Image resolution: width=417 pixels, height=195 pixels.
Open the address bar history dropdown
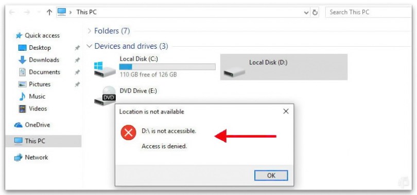[x=306, y=12]
